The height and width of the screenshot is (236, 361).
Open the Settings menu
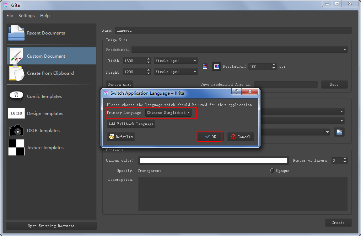click(x=27, y=15)
